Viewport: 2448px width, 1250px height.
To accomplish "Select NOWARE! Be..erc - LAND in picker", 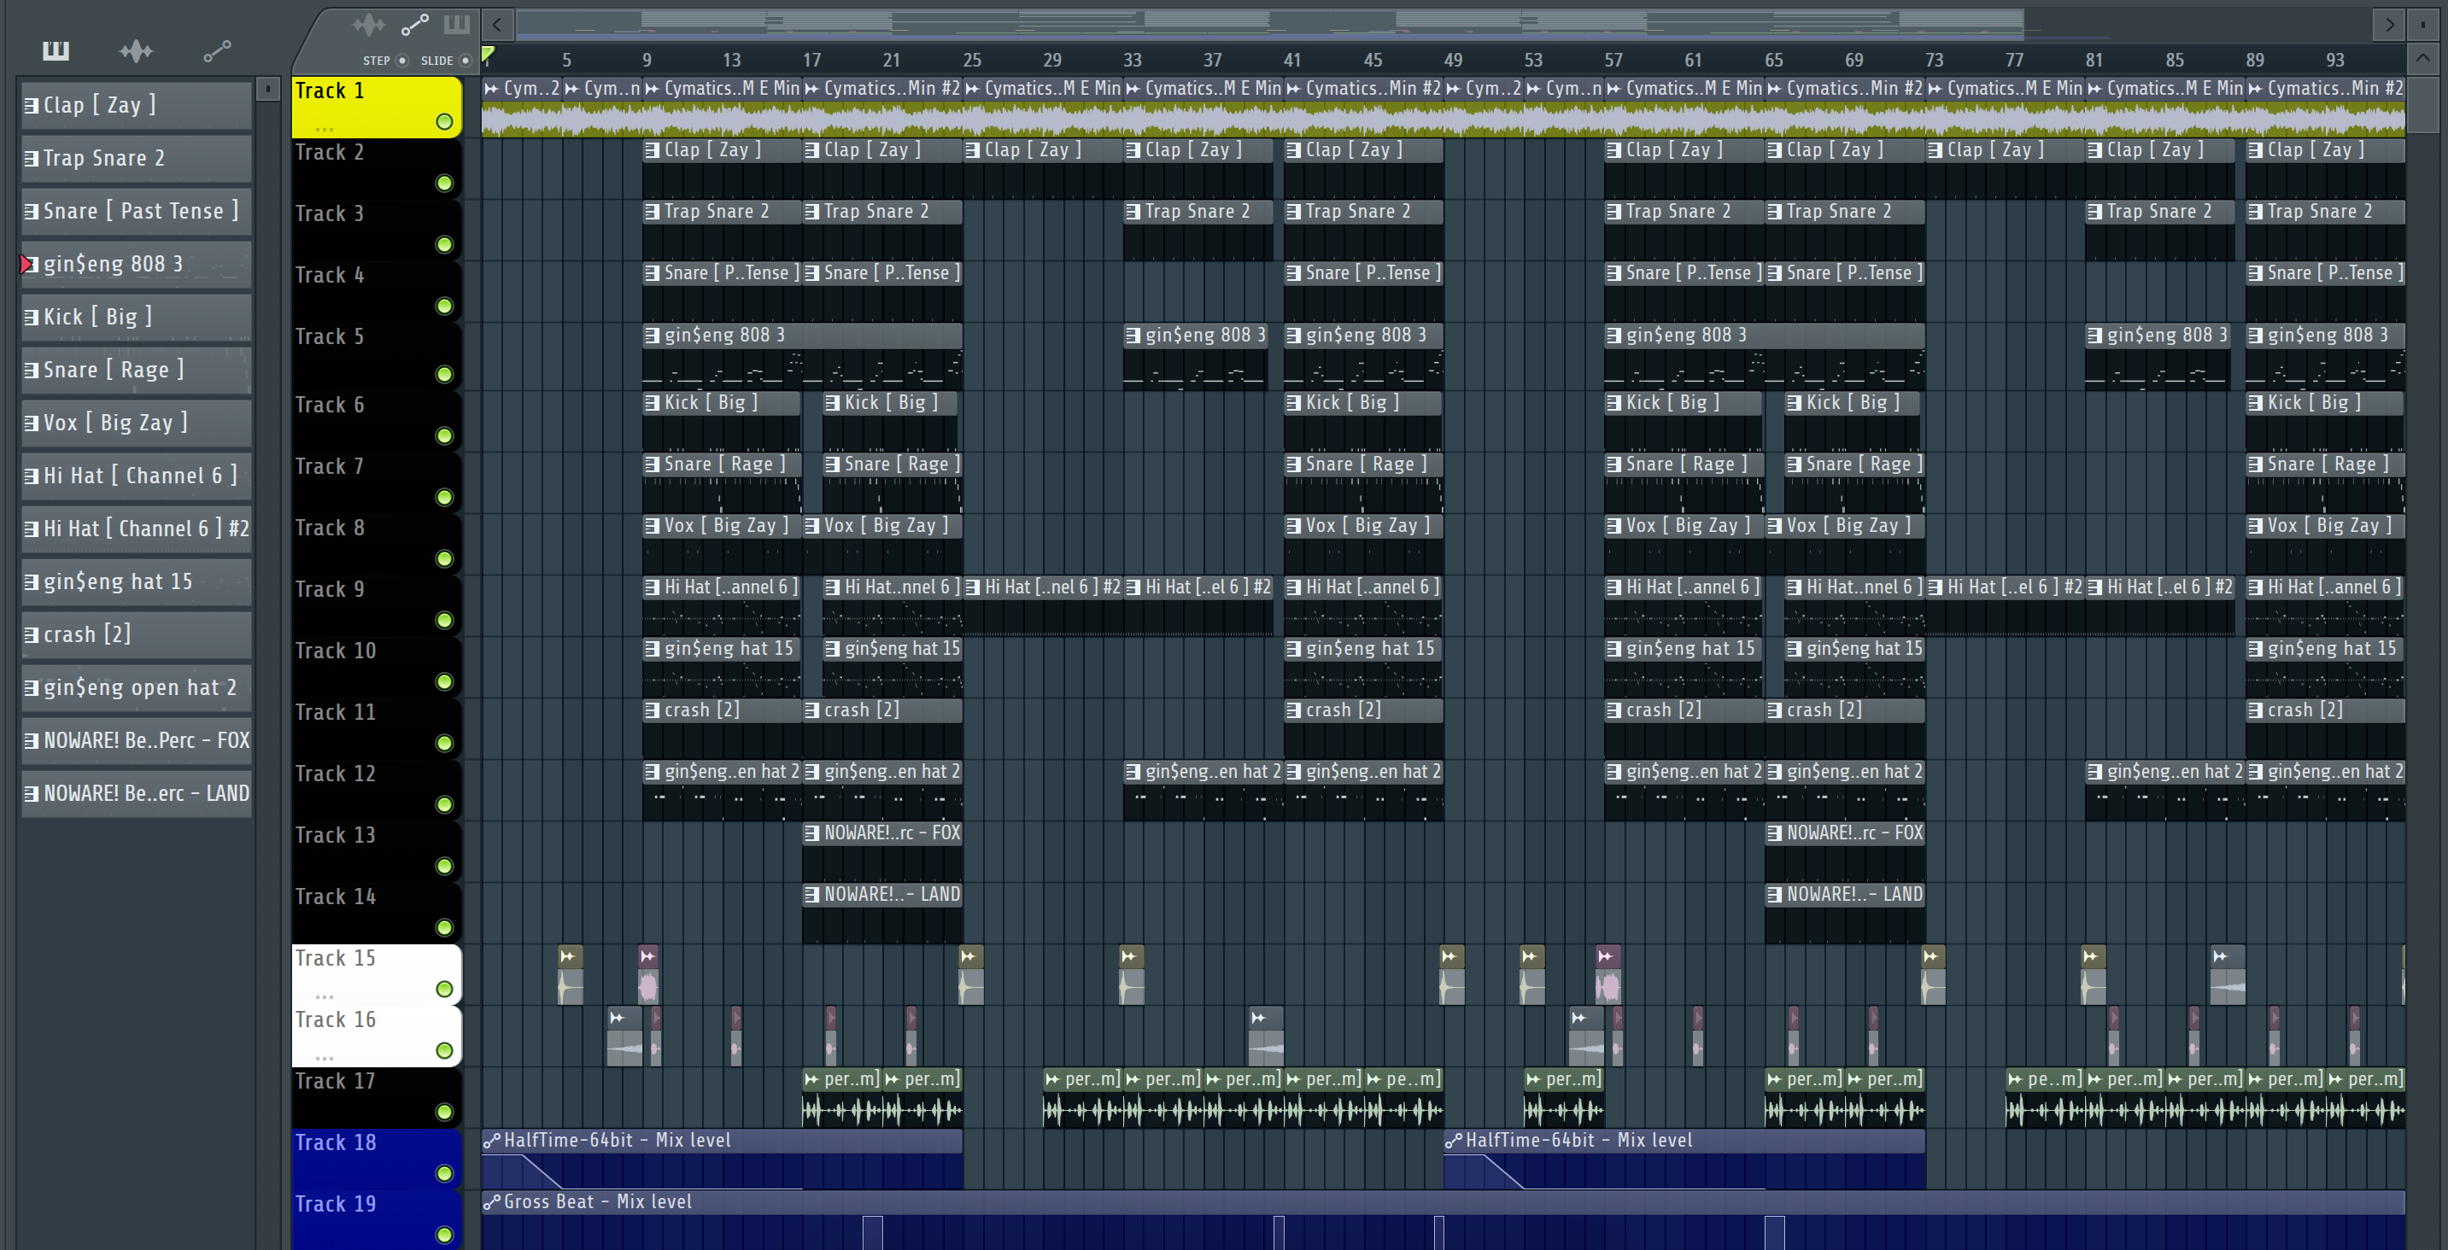I will (136, 794).
